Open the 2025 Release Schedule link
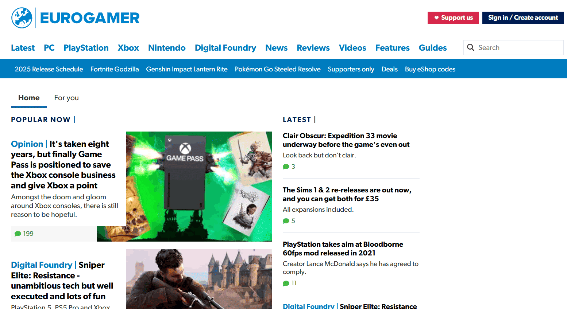Viewport: 567px width, 309px height. click(x=49, y=69)
